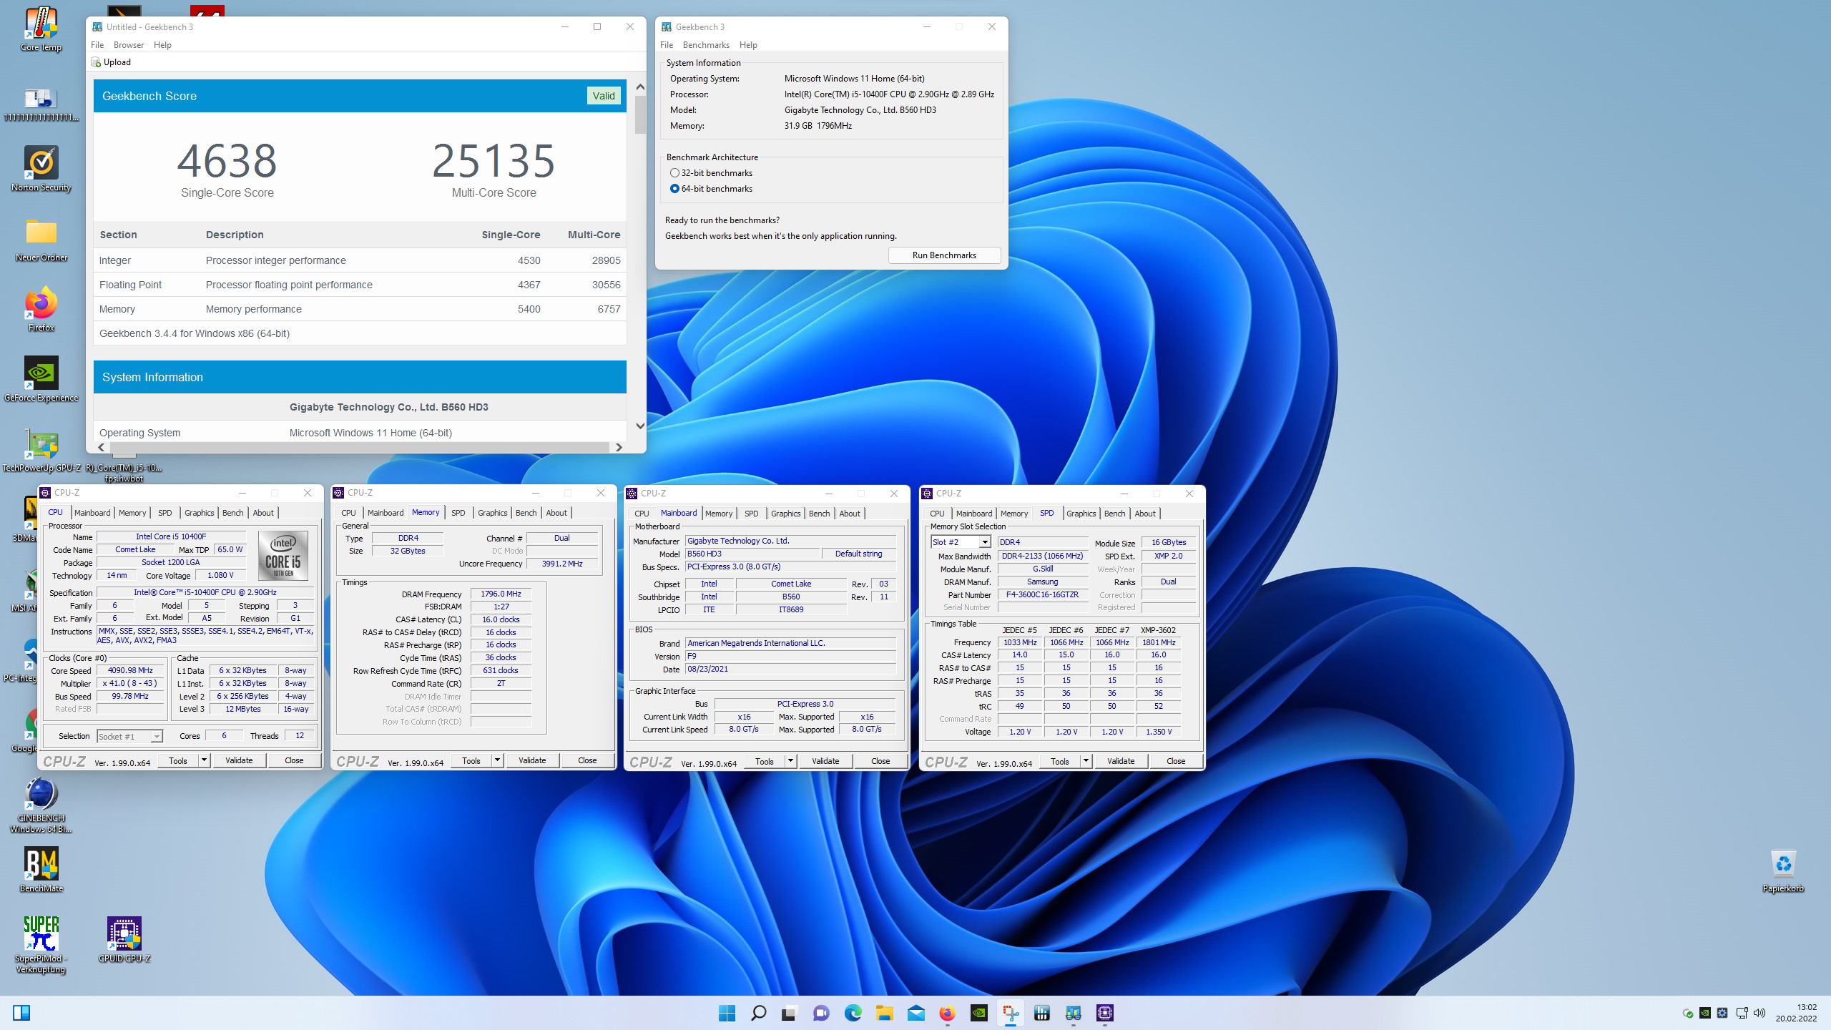Click the Valid badge in Geekbench Score header
1831x1030 pixels.
click(x=604, y=96)
